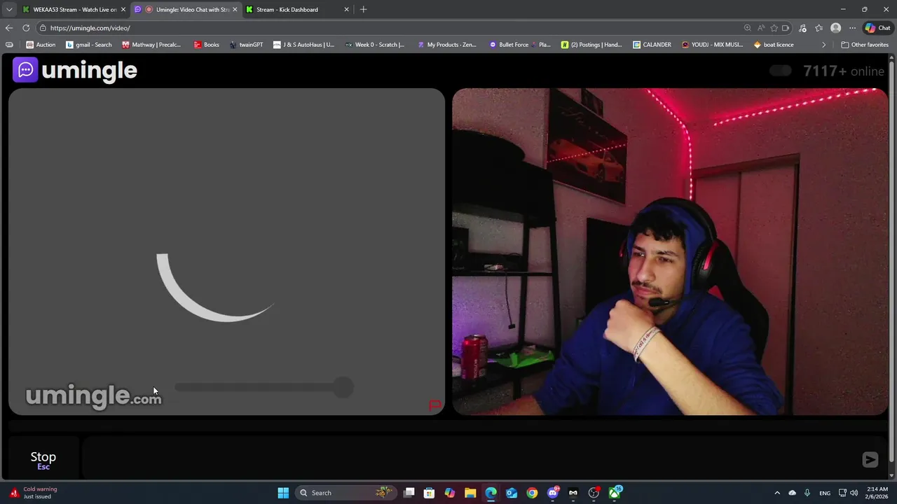
Task: Open Microsoft Edge from the taskbar
Action: 491,493
